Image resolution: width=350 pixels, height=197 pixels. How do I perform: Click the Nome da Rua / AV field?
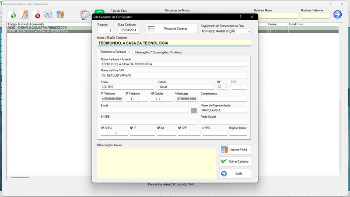(174, 75)
